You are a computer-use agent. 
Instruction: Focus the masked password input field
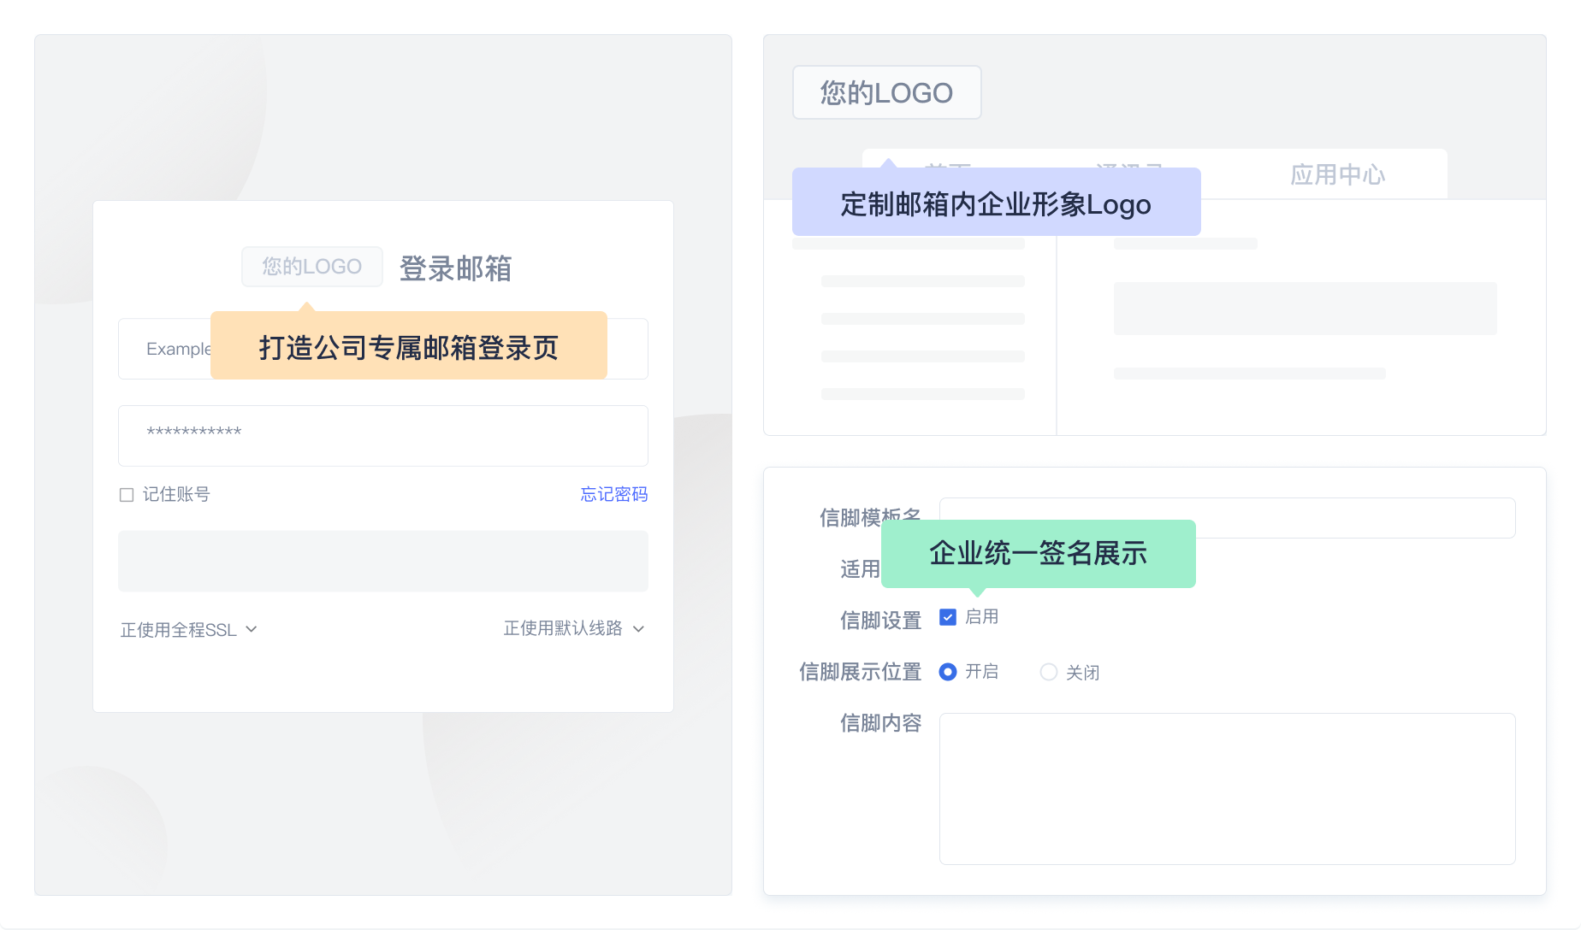point(382,436)
